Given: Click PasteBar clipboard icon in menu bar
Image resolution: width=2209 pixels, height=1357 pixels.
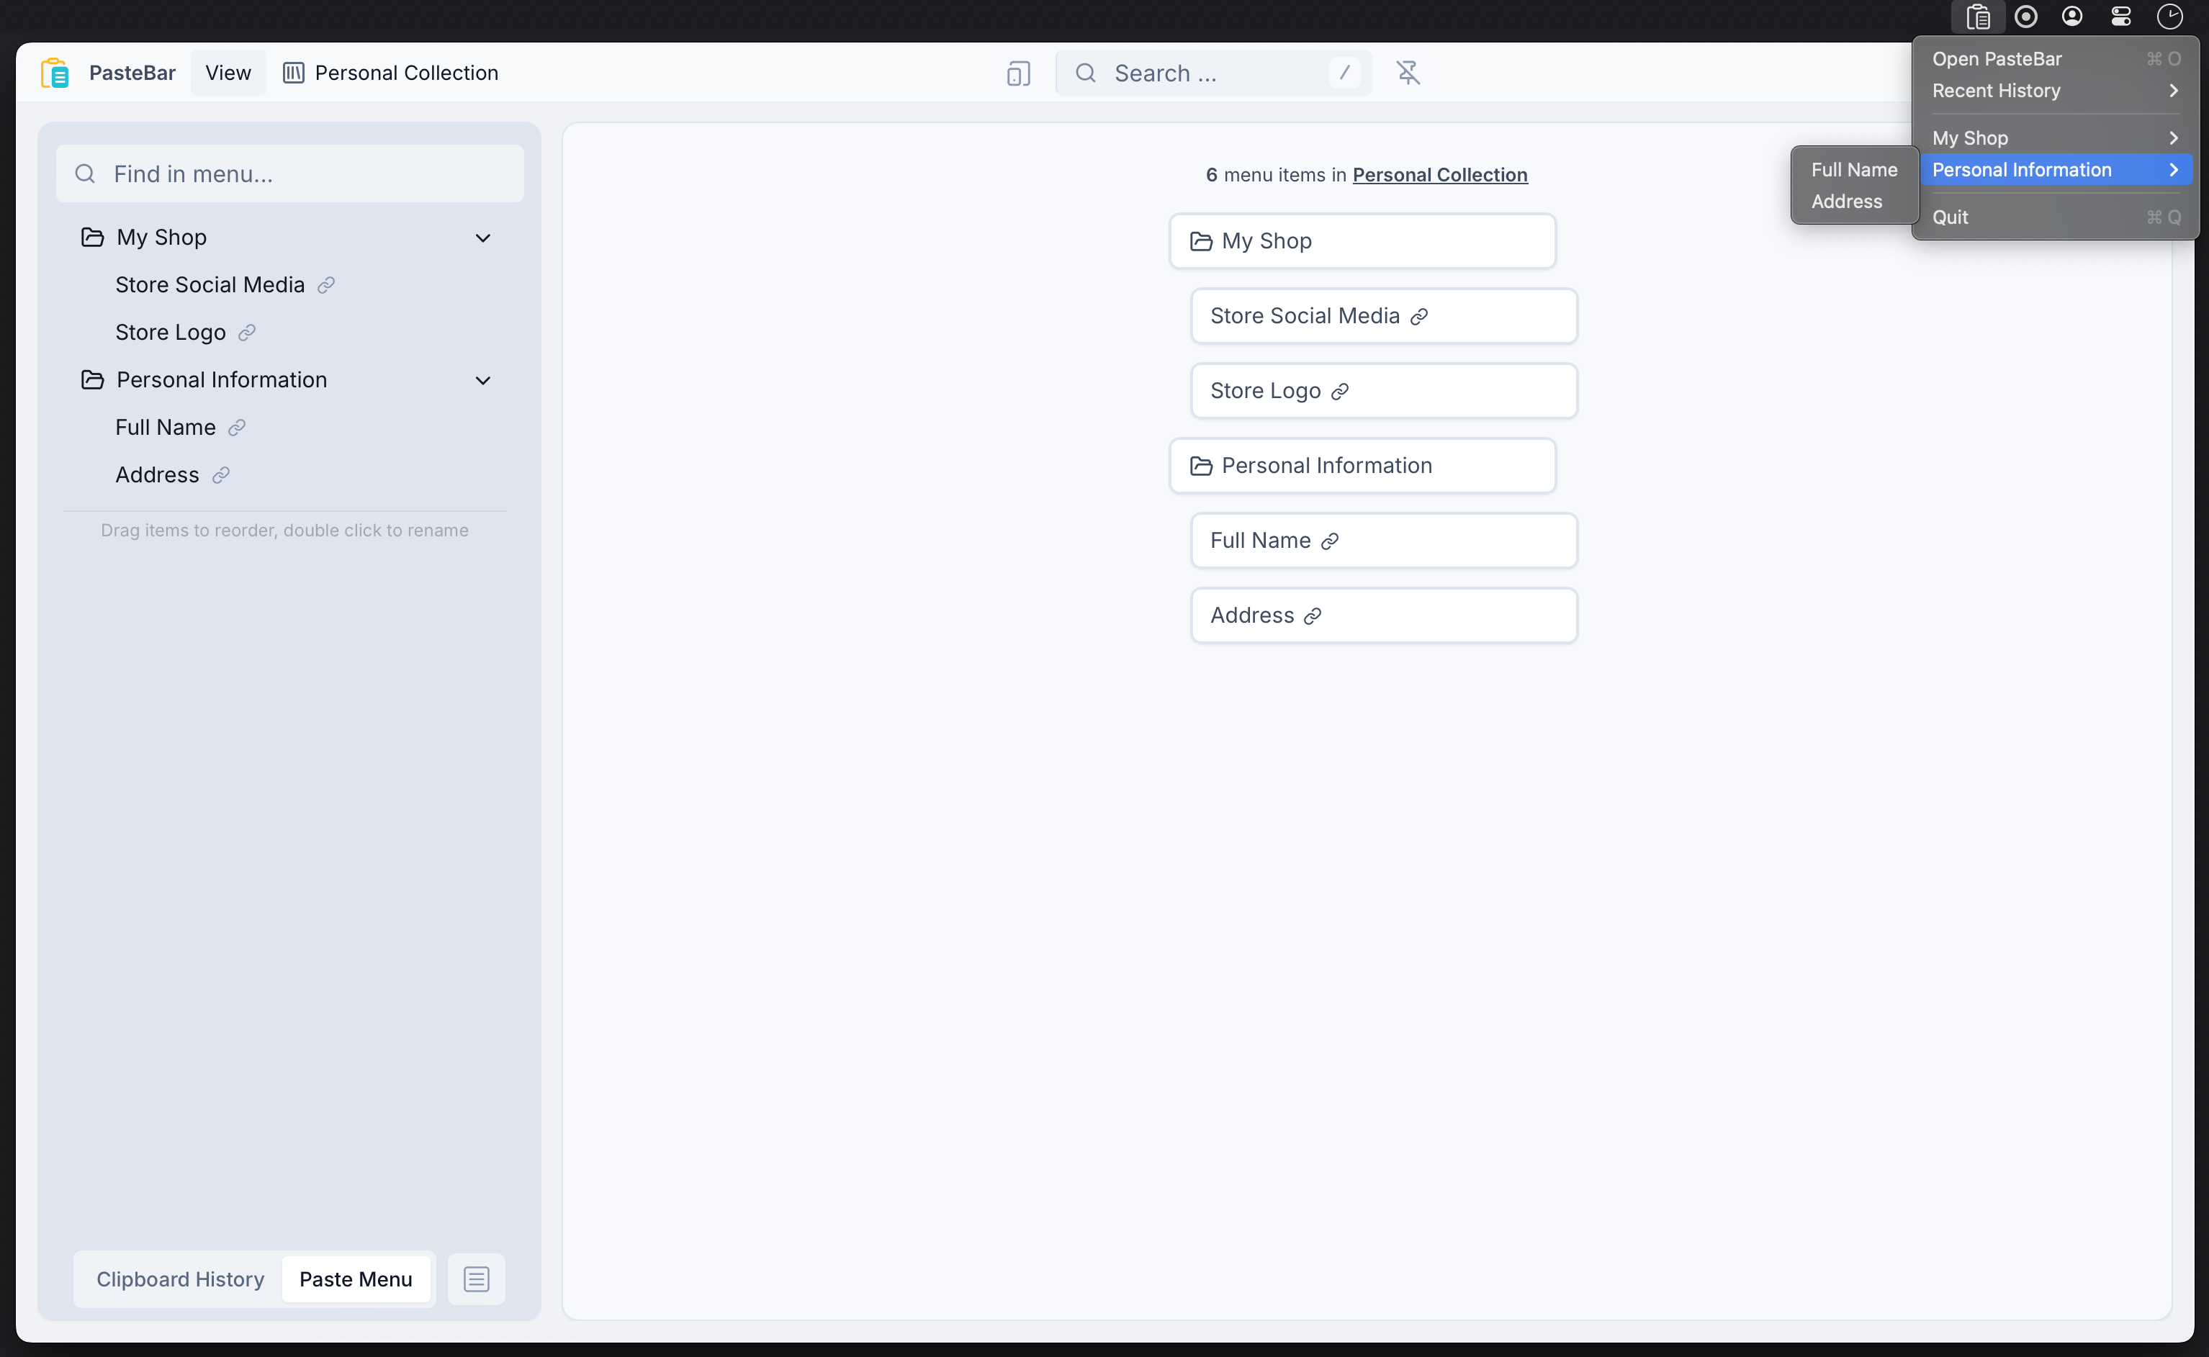Looking at the screenshot, I should [x=1979, y=16].
